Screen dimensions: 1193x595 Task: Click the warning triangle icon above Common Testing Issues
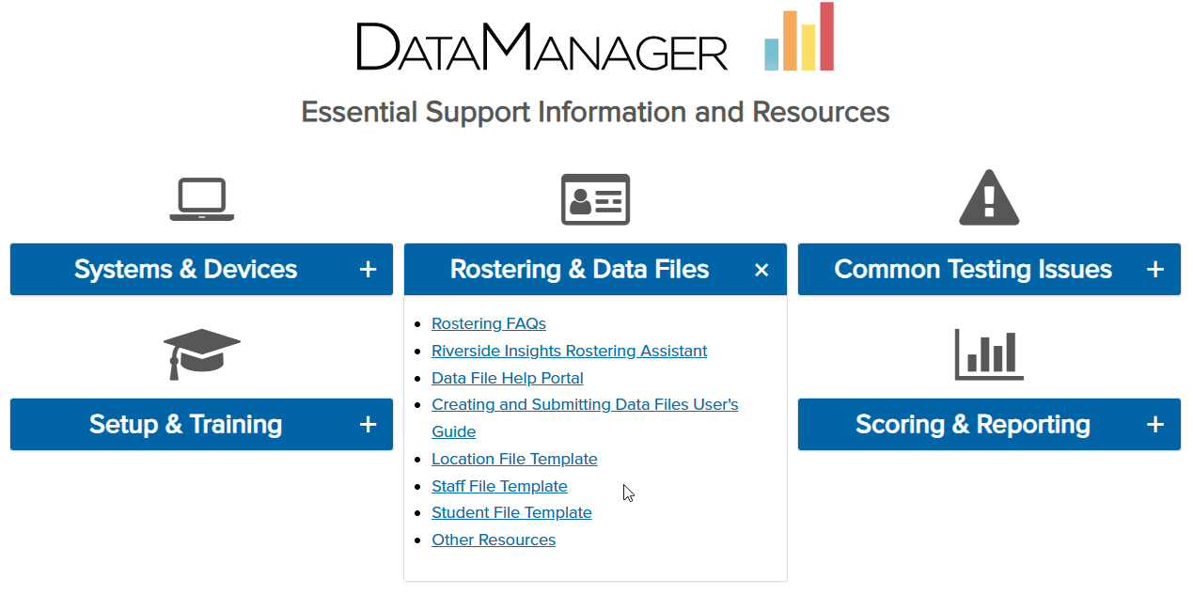tap(988, 198)
